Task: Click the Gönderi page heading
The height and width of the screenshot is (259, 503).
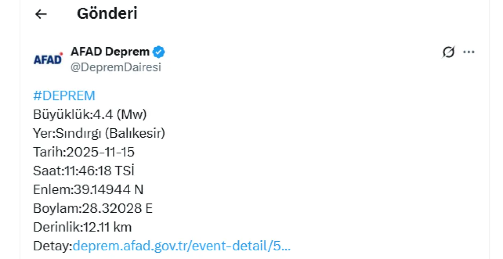Action: coord(107,14)
